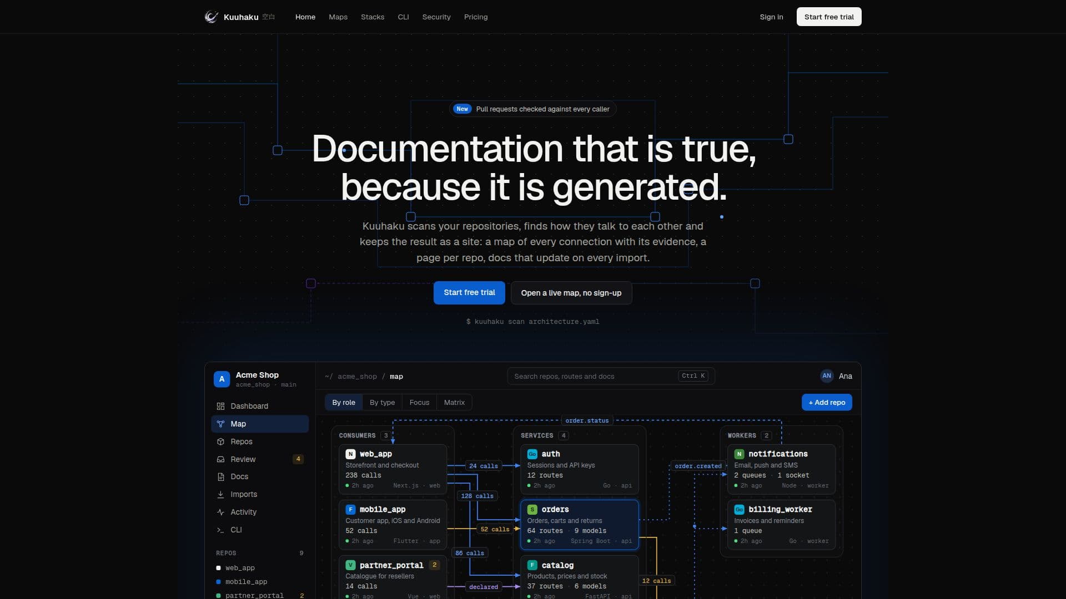The image size is (1066, 599).
Task: Click the Acme Shop 'A' workspace icon
Action: 222,379
